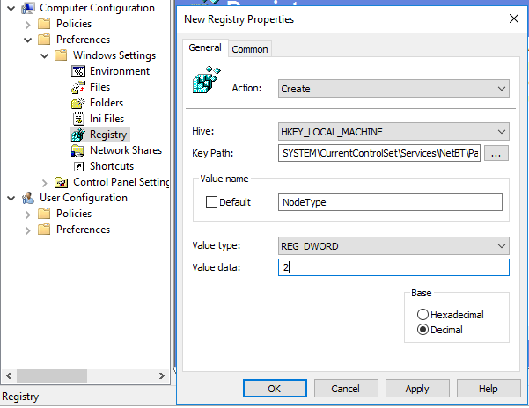
Task: Select the Hexadecimal base option
Action: 422,315
